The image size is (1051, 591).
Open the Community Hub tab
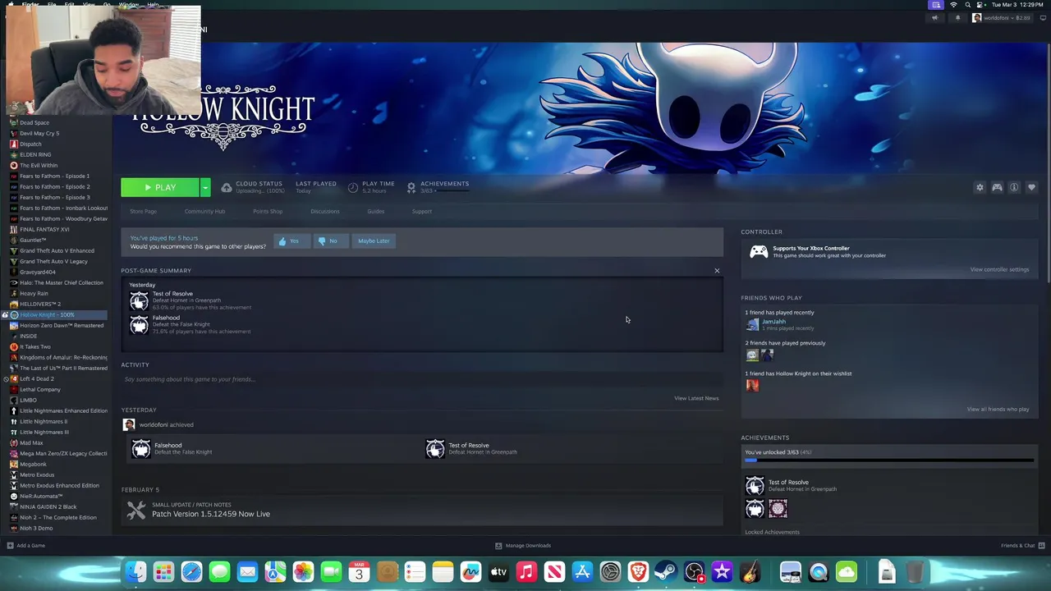[204, 212]
